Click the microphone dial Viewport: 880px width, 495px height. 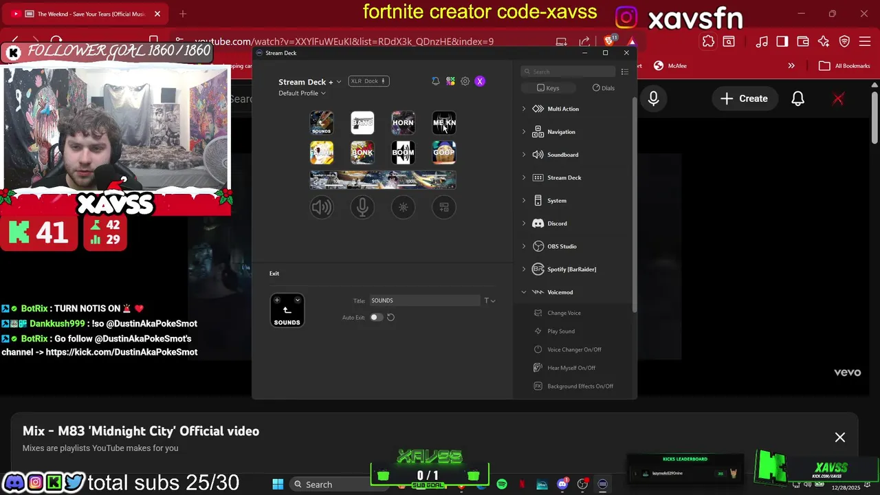362,207
